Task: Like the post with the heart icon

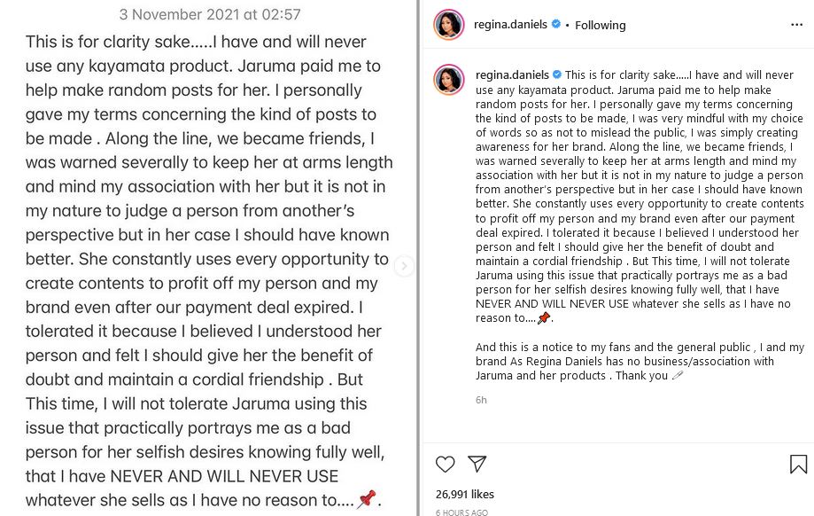Action: (x=445, y=464)
